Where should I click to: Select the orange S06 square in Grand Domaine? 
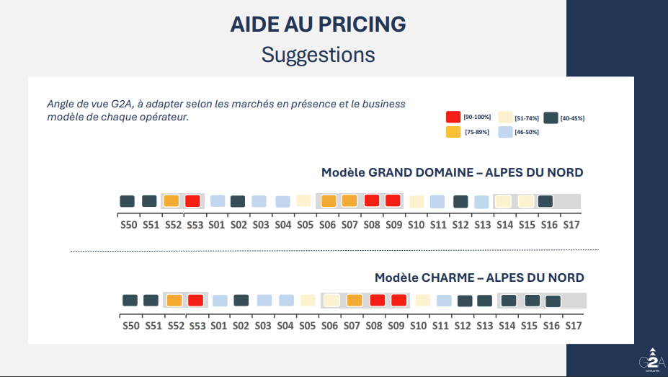(x=329, y=201)
